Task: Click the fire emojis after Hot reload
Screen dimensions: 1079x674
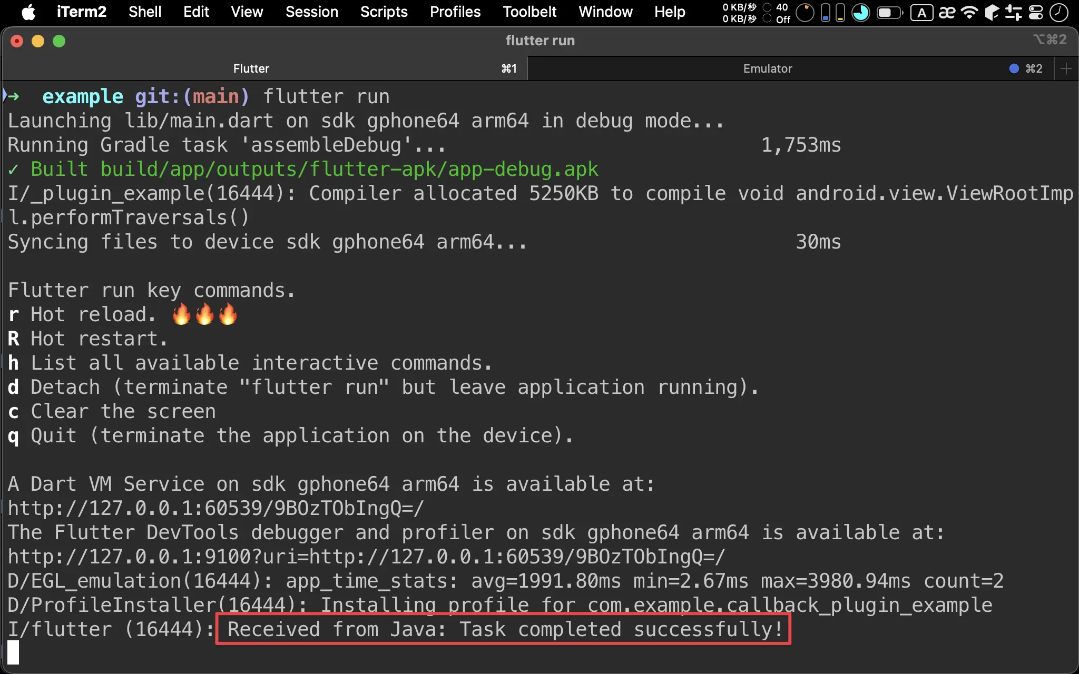Action: (x=204, y=314)
